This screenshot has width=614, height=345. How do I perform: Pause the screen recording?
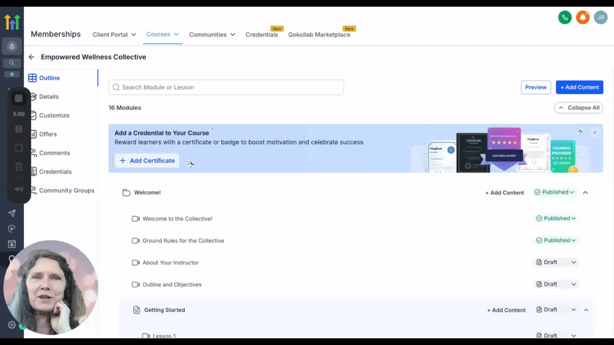(x=19, y=129)
